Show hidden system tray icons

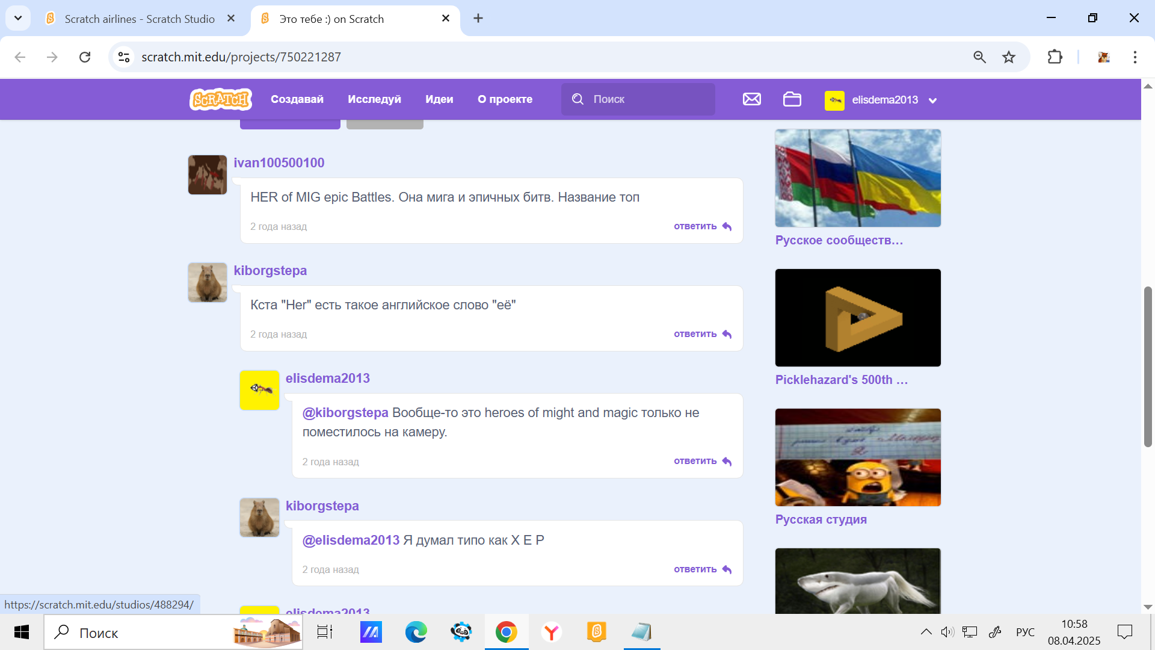[926, 632]
